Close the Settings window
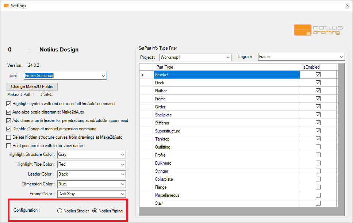The height and width of the screenshot is (223, 353). click(346, 6)
